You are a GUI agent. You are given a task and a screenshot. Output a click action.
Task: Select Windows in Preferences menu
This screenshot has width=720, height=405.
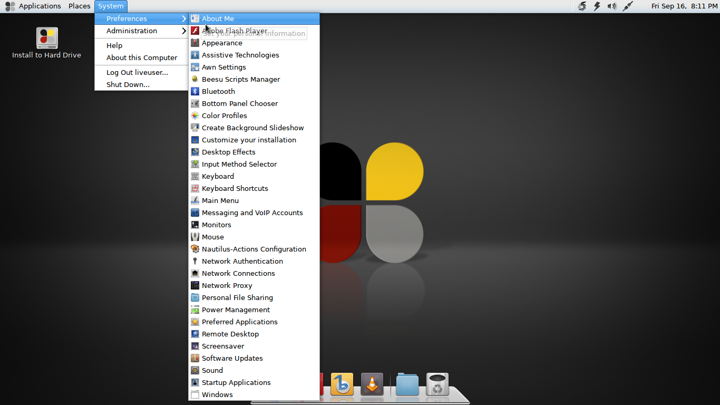point(254,394)
